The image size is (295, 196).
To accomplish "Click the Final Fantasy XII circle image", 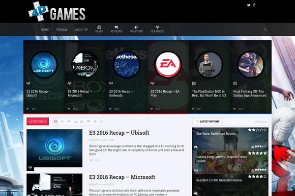I will pos(251,65).
